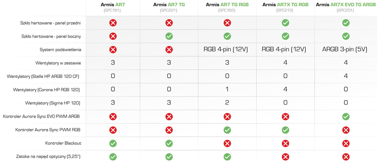Click red cross for AR7X TG RGB optical drive bay

click(x=285, y=157)
